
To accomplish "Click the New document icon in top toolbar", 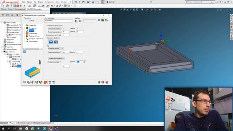I will point(79,2).
